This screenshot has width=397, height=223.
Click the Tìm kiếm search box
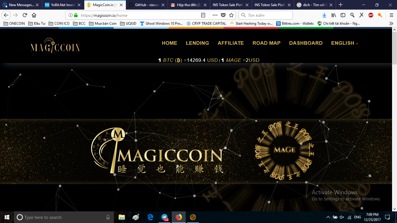point(266,15)
